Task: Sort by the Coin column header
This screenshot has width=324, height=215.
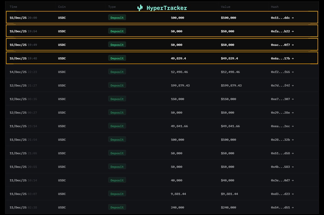Action: click(x=62, y=7)
